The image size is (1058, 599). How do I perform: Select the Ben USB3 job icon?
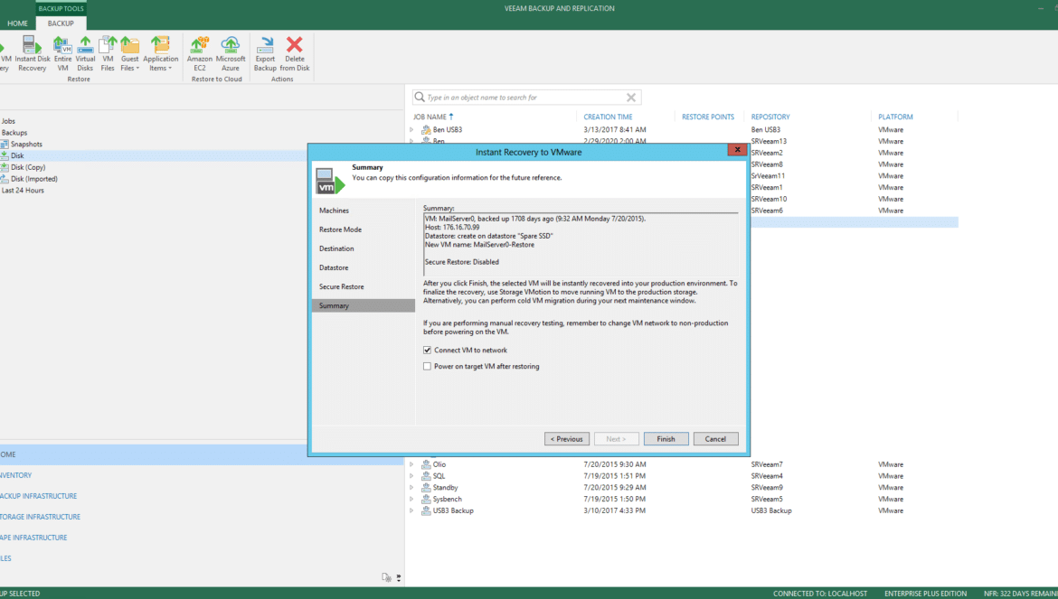coord(426,129)
